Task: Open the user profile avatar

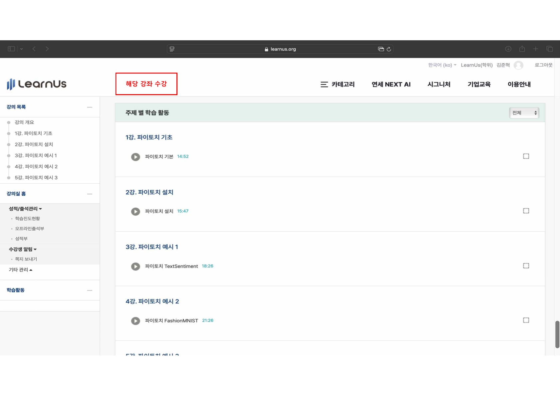Action: click(x=518, y=65)
